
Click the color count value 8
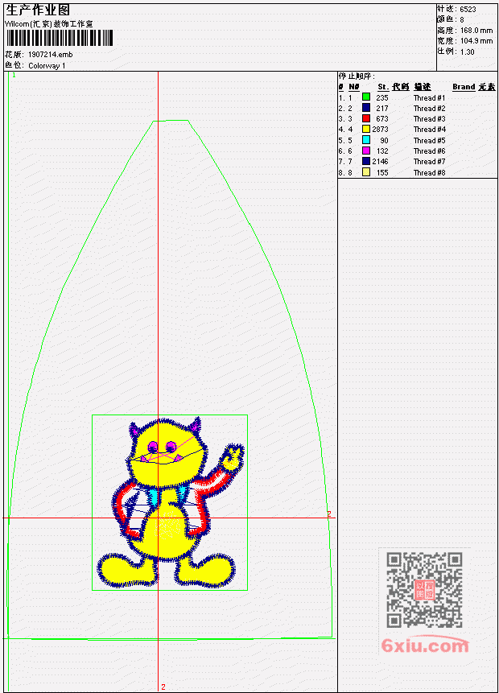(x=462, y=20)
